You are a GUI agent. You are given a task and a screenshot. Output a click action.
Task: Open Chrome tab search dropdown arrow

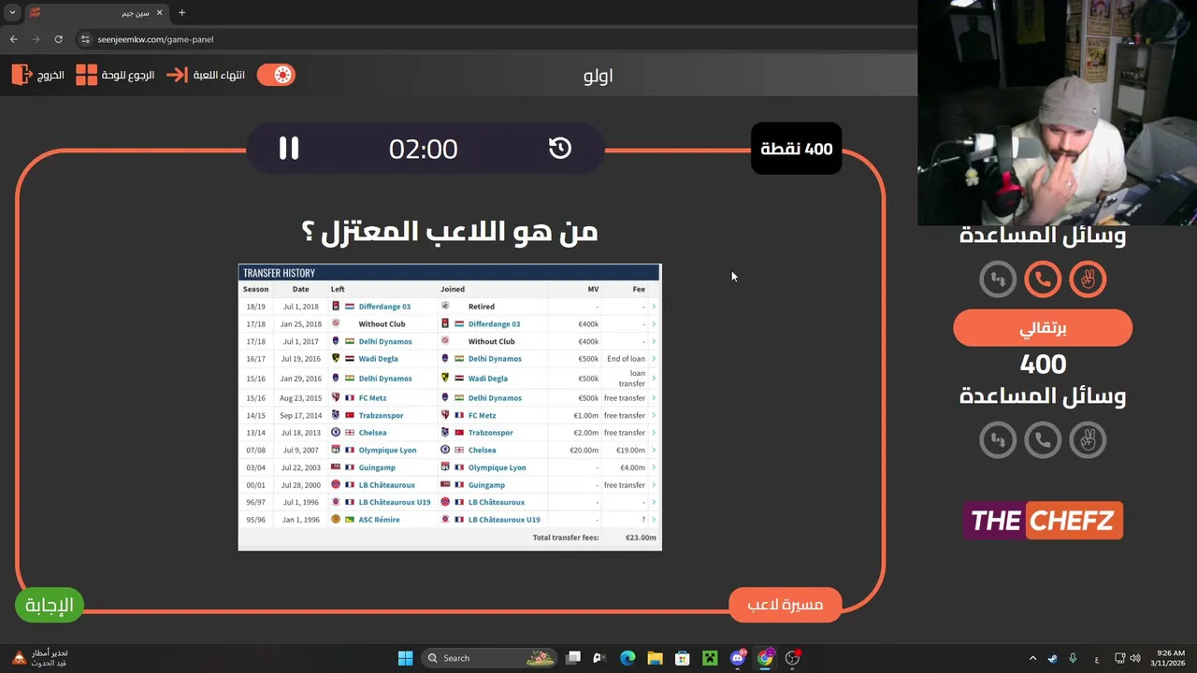(x=12, y=13)
